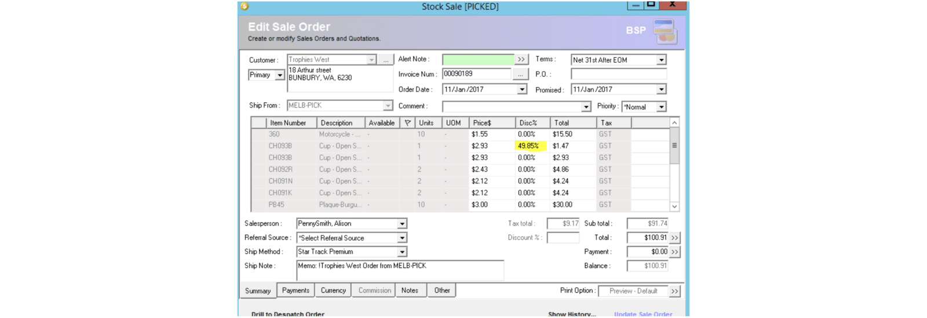This screenshot has height=318, width=927.
Task: Click the green Alert Note field
Action: coord(478,60)
